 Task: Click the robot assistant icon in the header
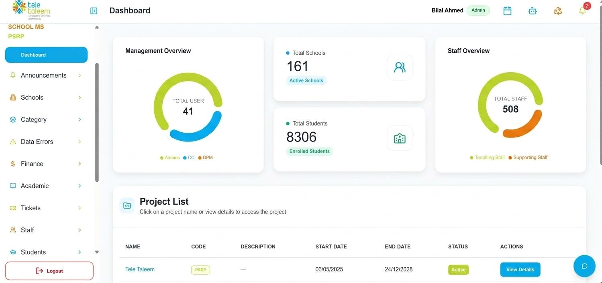[533, 11]
